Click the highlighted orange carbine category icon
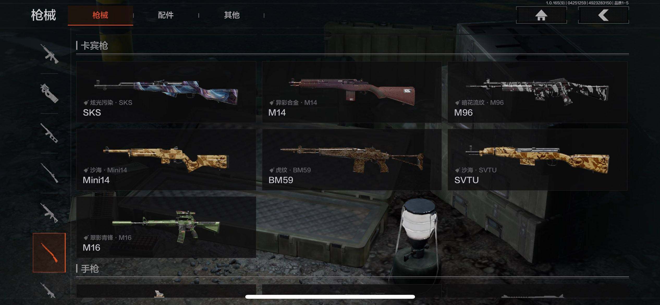The image size is (660, 305). pos(49,253)
